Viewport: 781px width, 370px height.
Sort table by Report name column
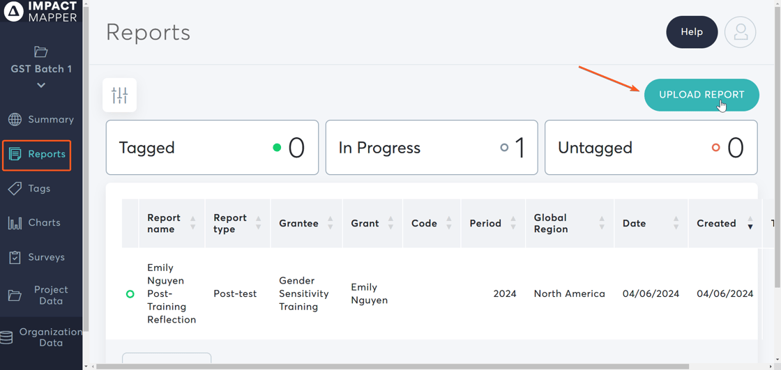point(192,223)
